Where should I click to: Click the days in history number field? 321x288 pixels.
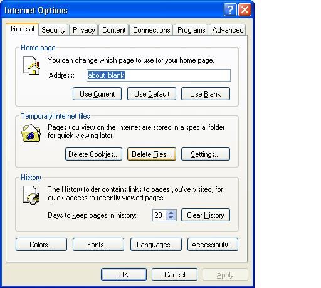click(x=159, y=215)
